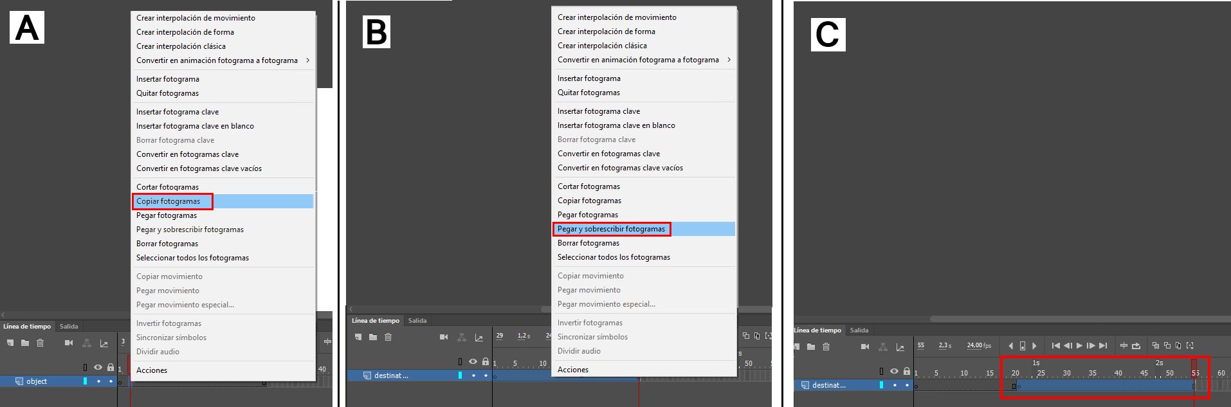Screen dimensions: 1231x407
Task: Click add camera icon in panel B
Action: click(x=444, y=337)
